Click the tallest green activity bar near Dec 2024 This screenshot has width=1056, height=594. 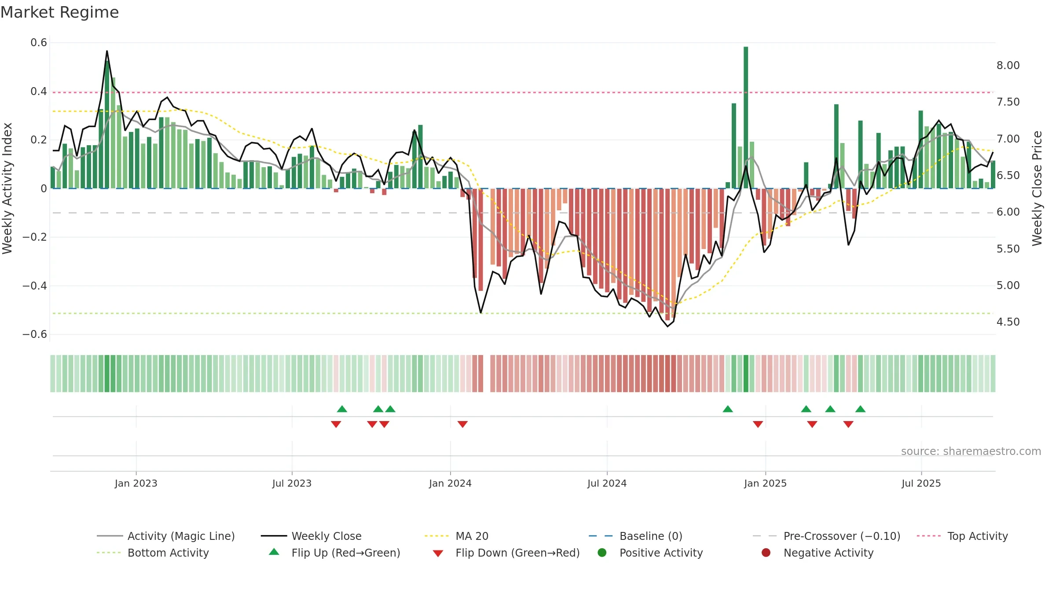click(x=746, y=117)
